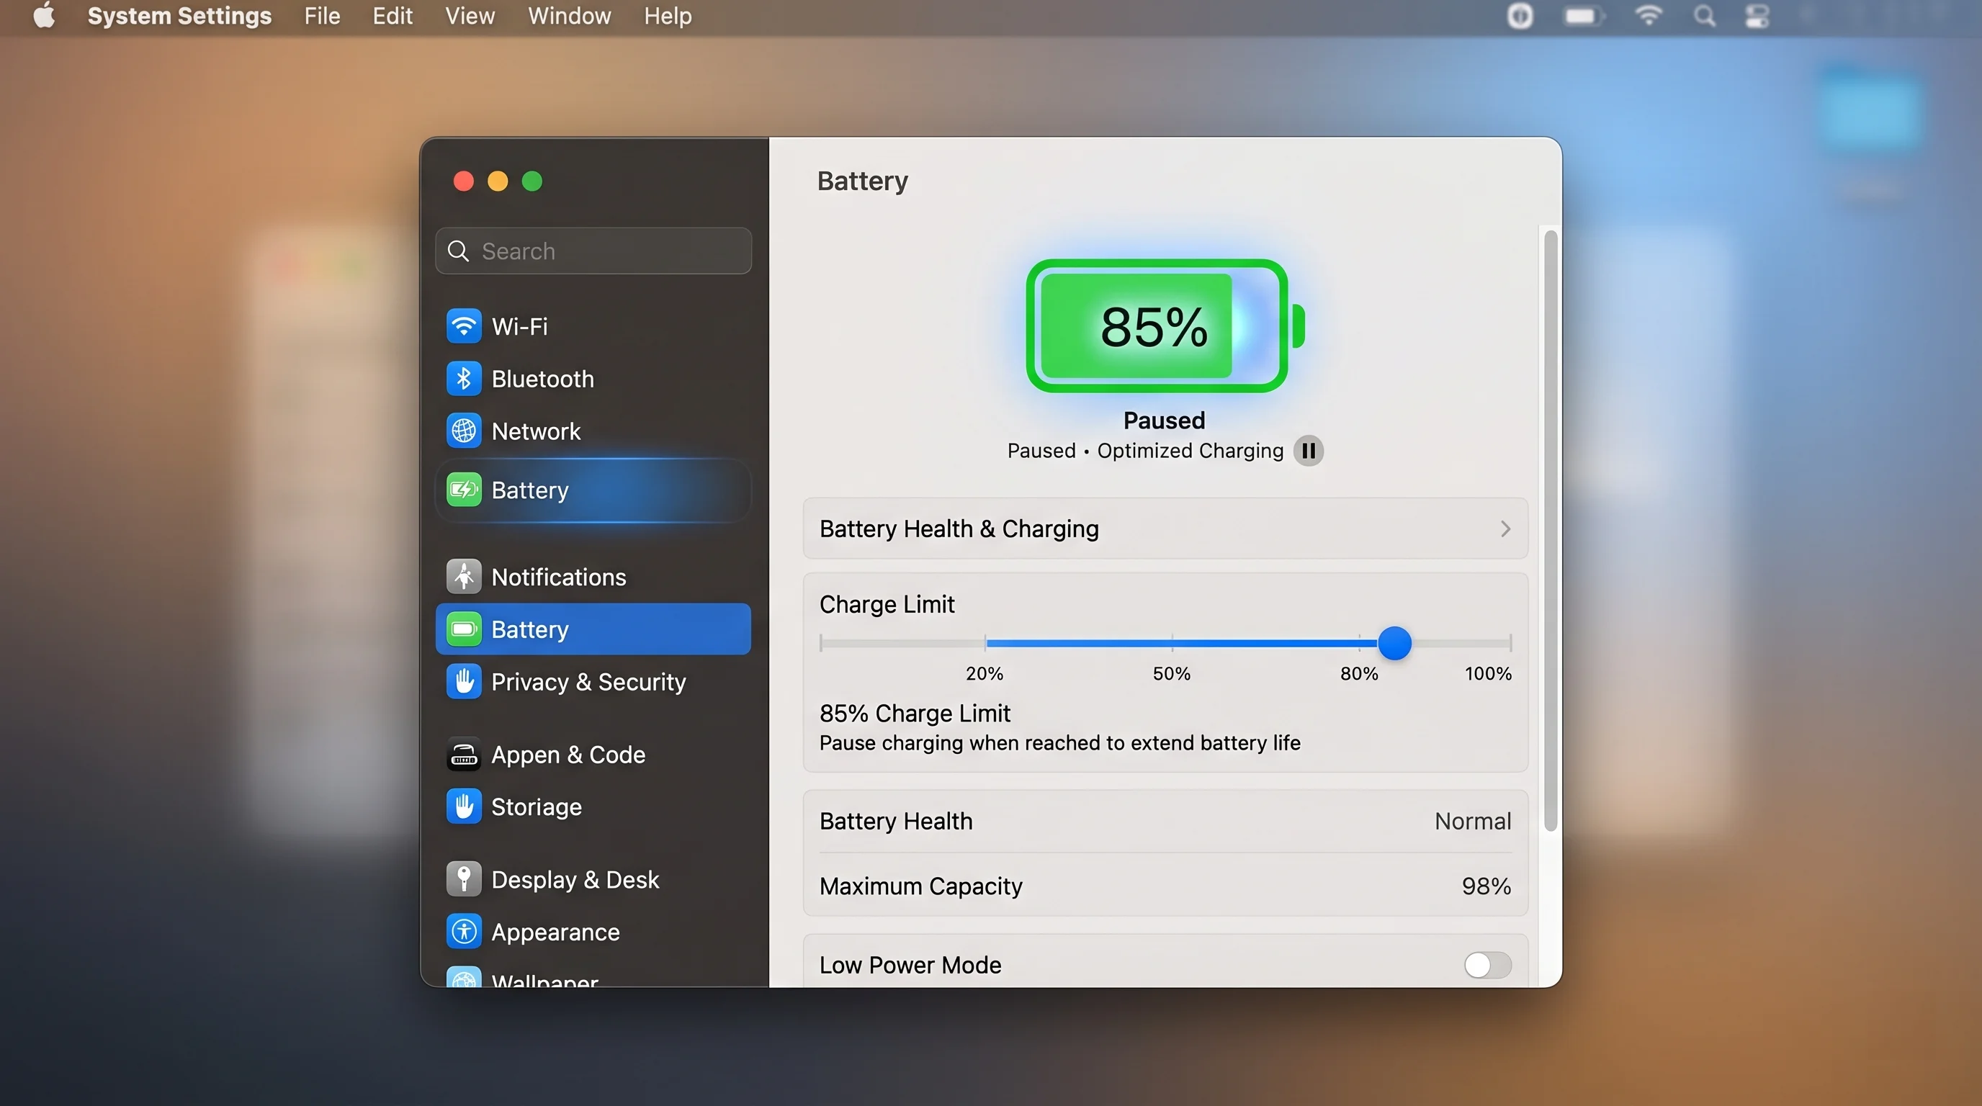Viewport: 1982px width, 1106px height.
Task: Open Wi-Fi status in menu bar
Action: (x=1648, y=15)
